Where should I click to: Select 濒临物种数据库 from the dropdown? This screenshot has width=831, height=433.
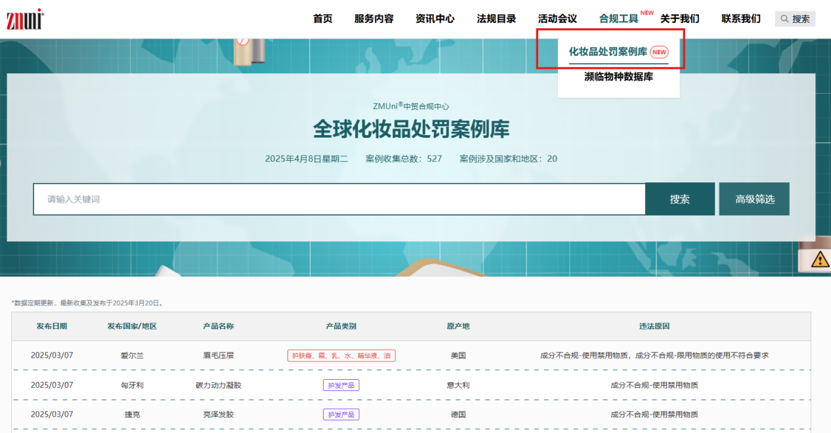click(618, 77)
